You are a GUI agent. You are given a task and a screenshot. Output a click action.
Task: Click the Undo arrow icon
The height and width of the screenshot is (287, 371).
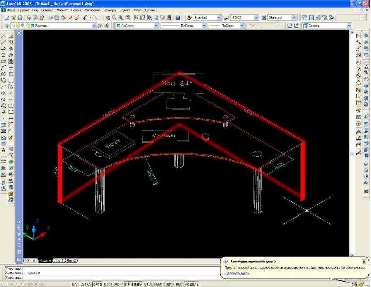point(85,18)
